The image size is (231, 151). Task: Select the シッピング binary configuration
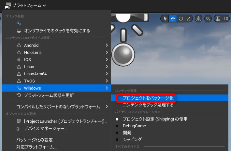pos(170,139)
